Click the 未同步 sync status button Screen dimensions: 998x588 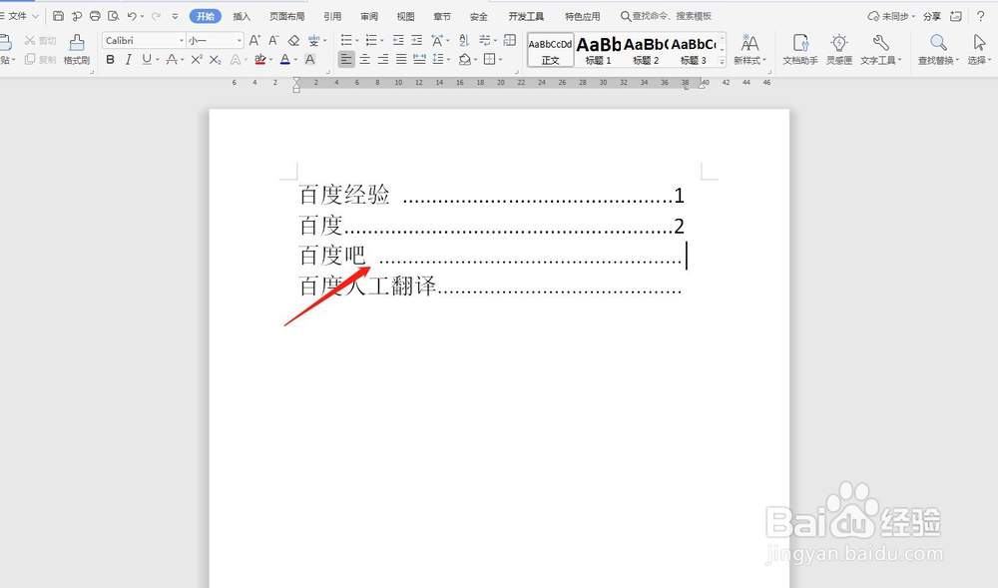click(x=891, y=16)
